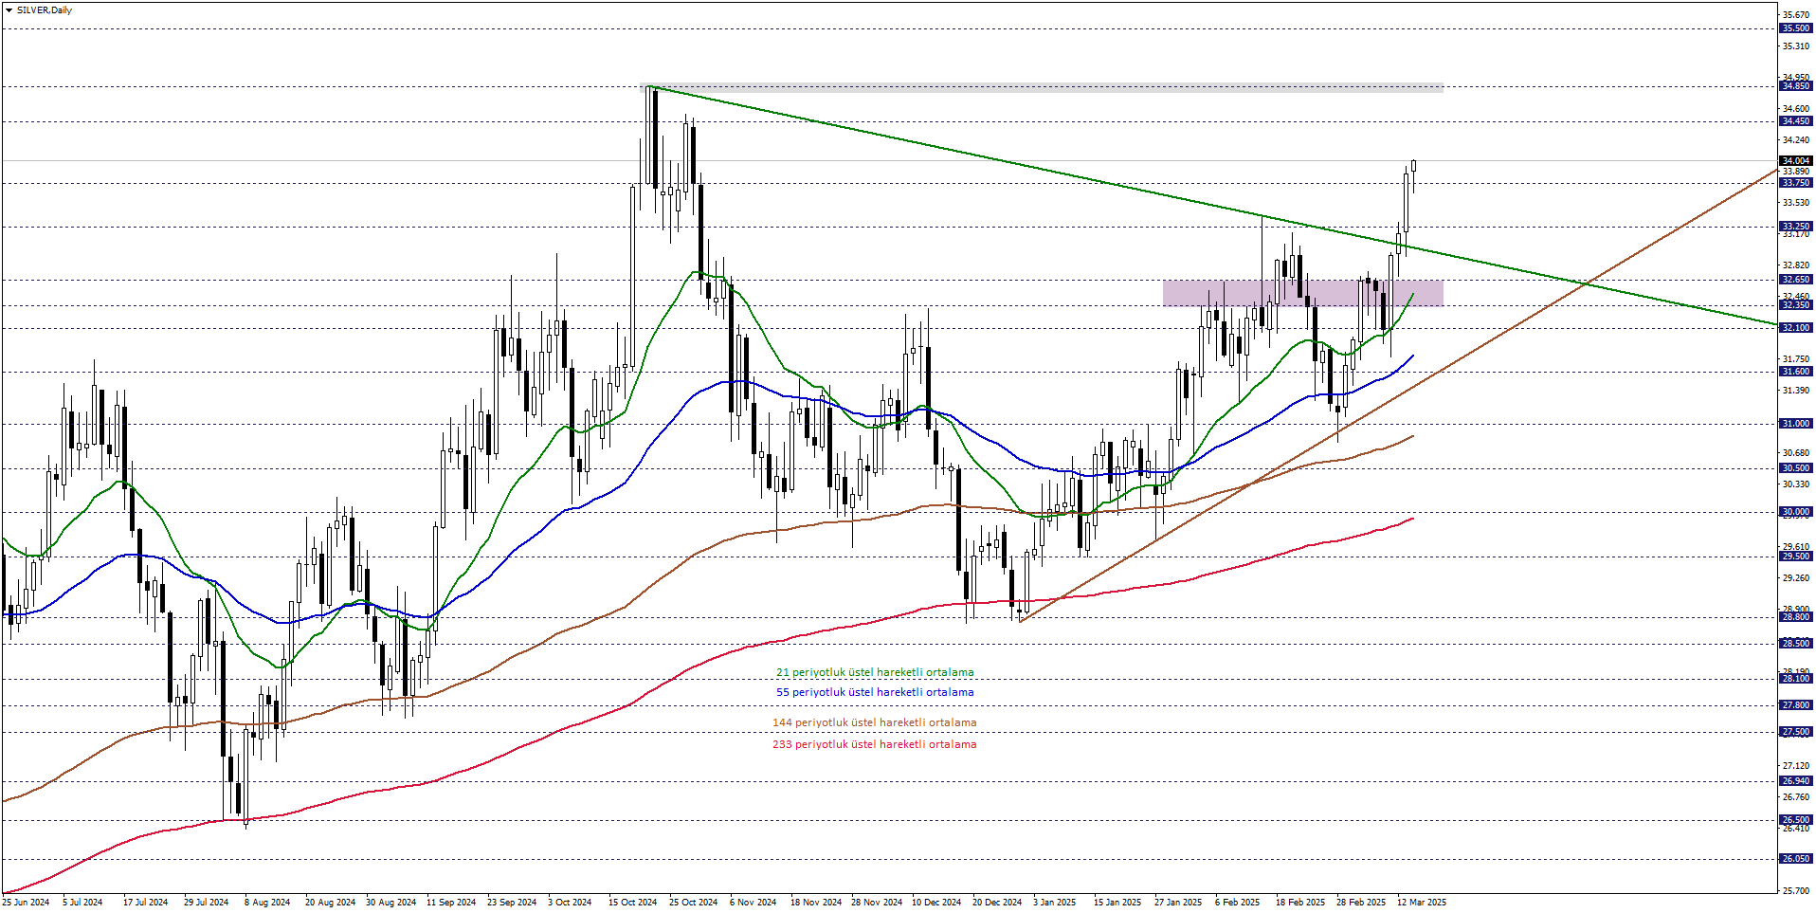The width and height of the screenshot is (1816, 913).
Task: Click the purple resistance zone rectangle
Action: [1303, 293]
